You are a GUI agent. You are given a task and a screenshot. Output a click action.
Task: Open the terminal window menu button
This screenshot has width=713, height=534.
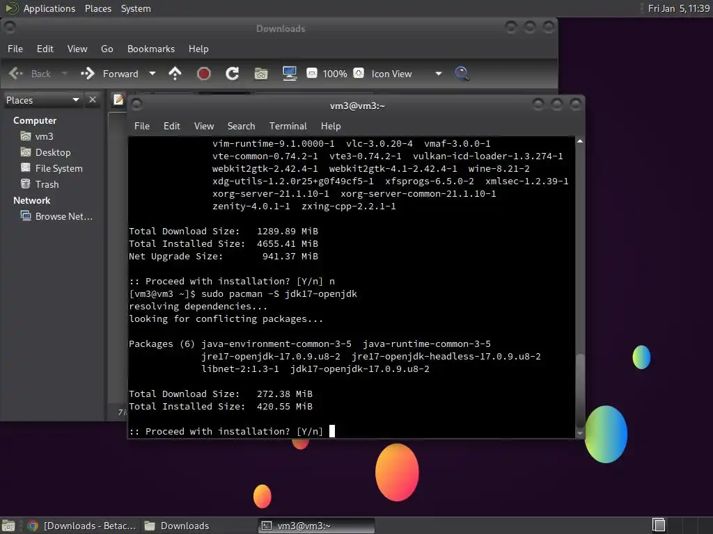[x=136, y=104]
